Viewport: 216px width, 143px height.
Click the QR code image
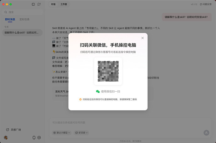click(x=108, y=71)
